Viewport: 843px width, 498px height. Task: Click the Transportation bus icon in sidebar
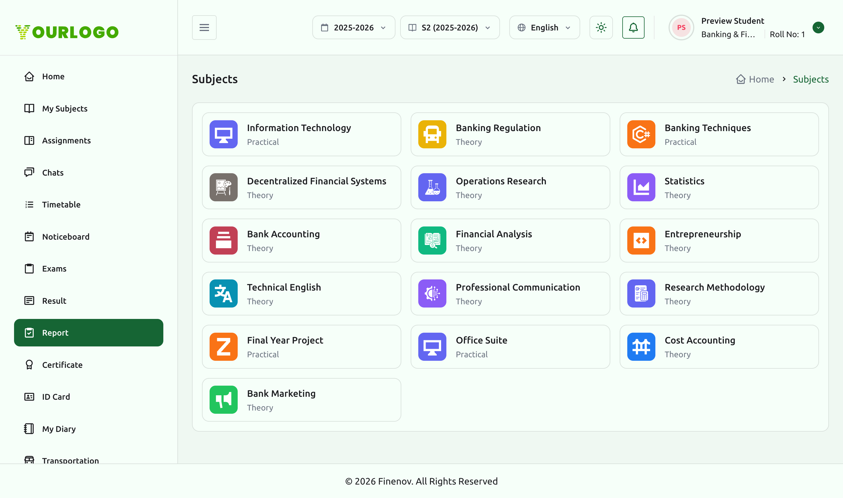[x=29, y=460]
